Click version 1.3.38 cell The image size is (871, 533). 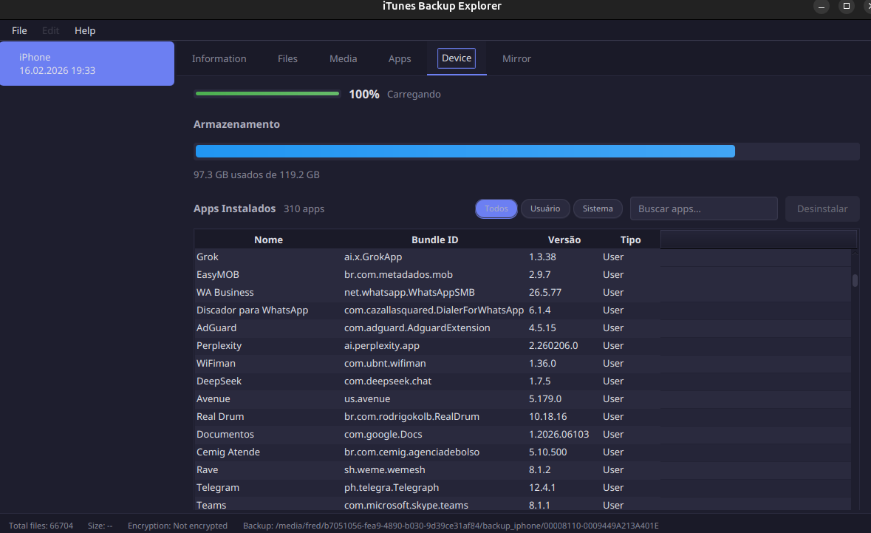(x=542, y=257)
